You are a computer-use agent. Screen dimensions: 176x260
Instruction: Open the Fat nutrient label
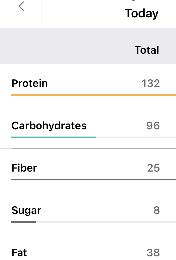(x=19, y=253)
